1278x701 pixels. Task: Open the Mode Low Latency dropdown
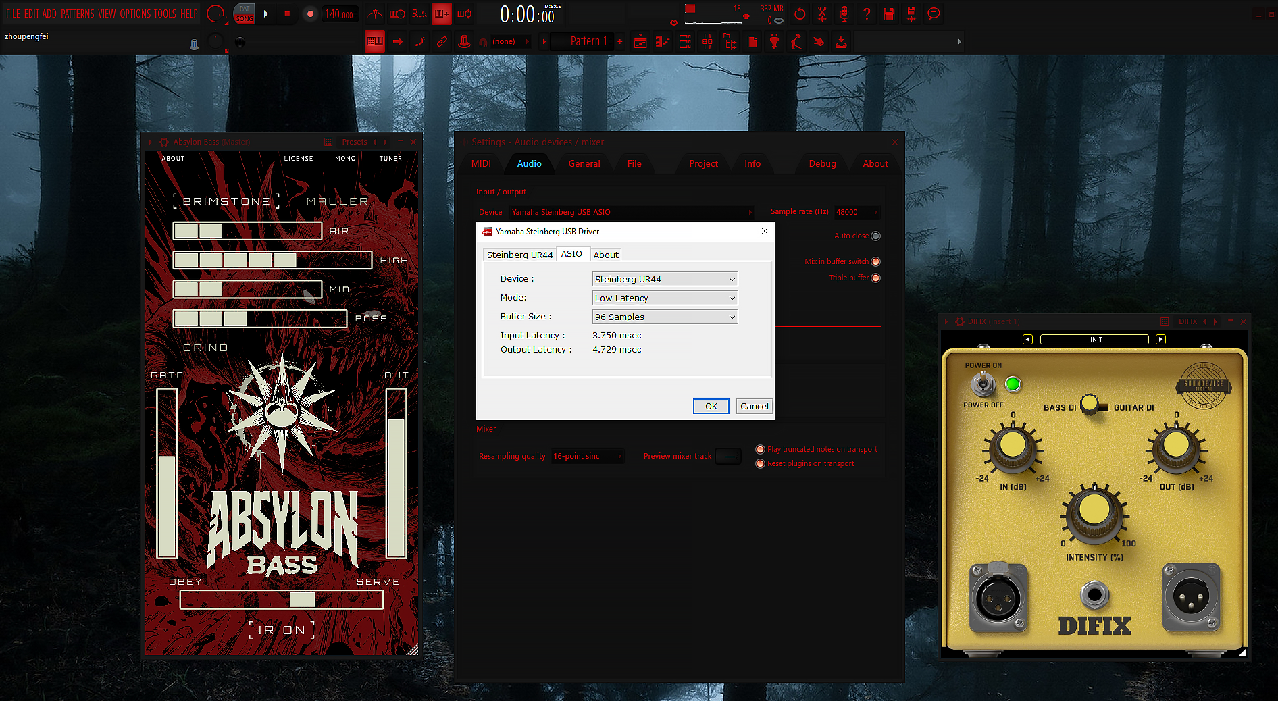(x=665, y=298)
